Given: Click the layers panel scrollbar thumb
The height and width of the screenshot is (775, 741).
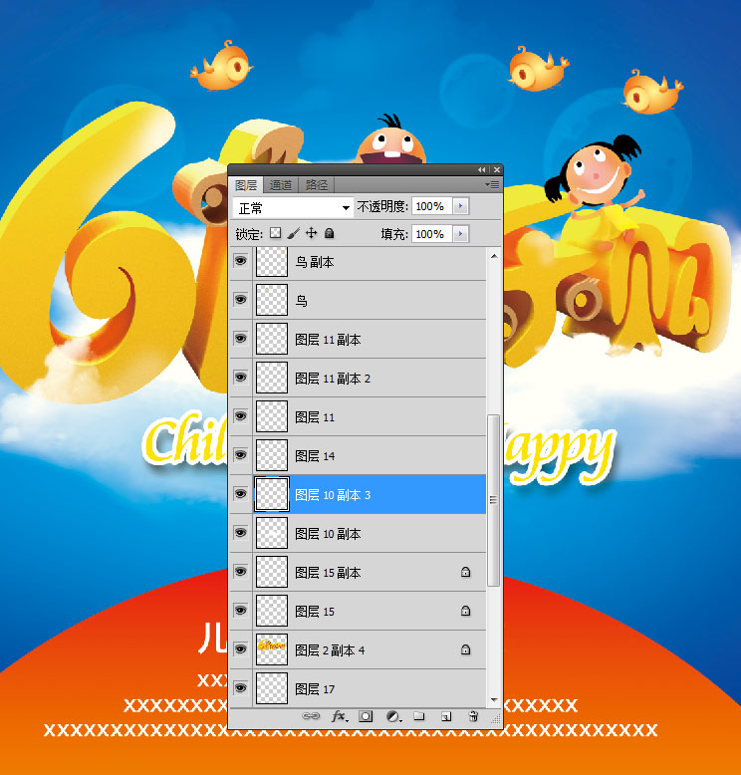Looking at the screenshot, I should click(493, 500).
